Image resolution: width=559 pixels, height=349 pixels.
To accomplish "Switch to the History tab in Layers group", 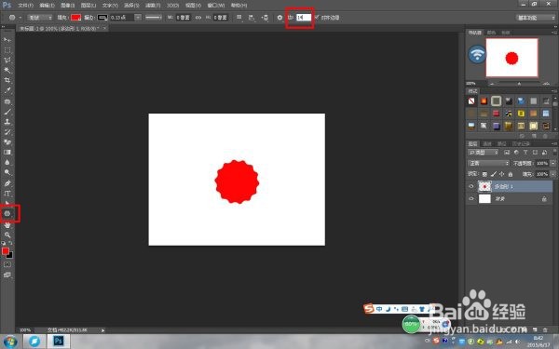I will coord(521,144).
